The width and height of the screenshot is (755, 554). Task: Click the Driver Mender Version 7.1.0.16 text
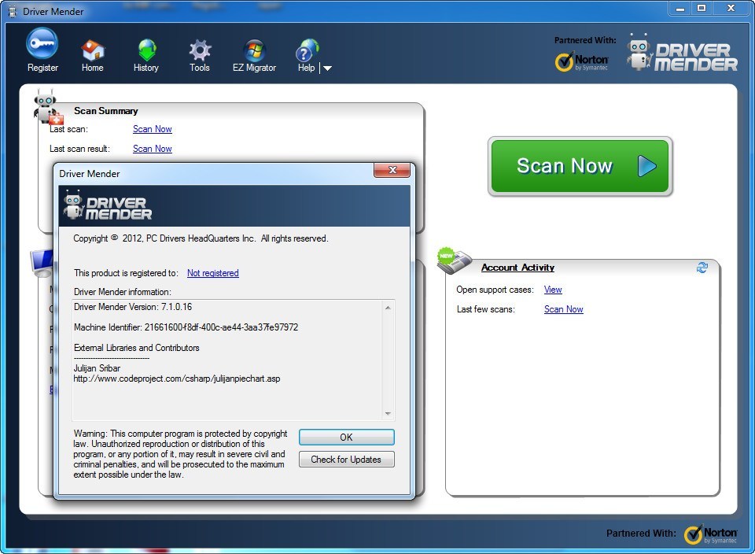click(x=133, y=307)
